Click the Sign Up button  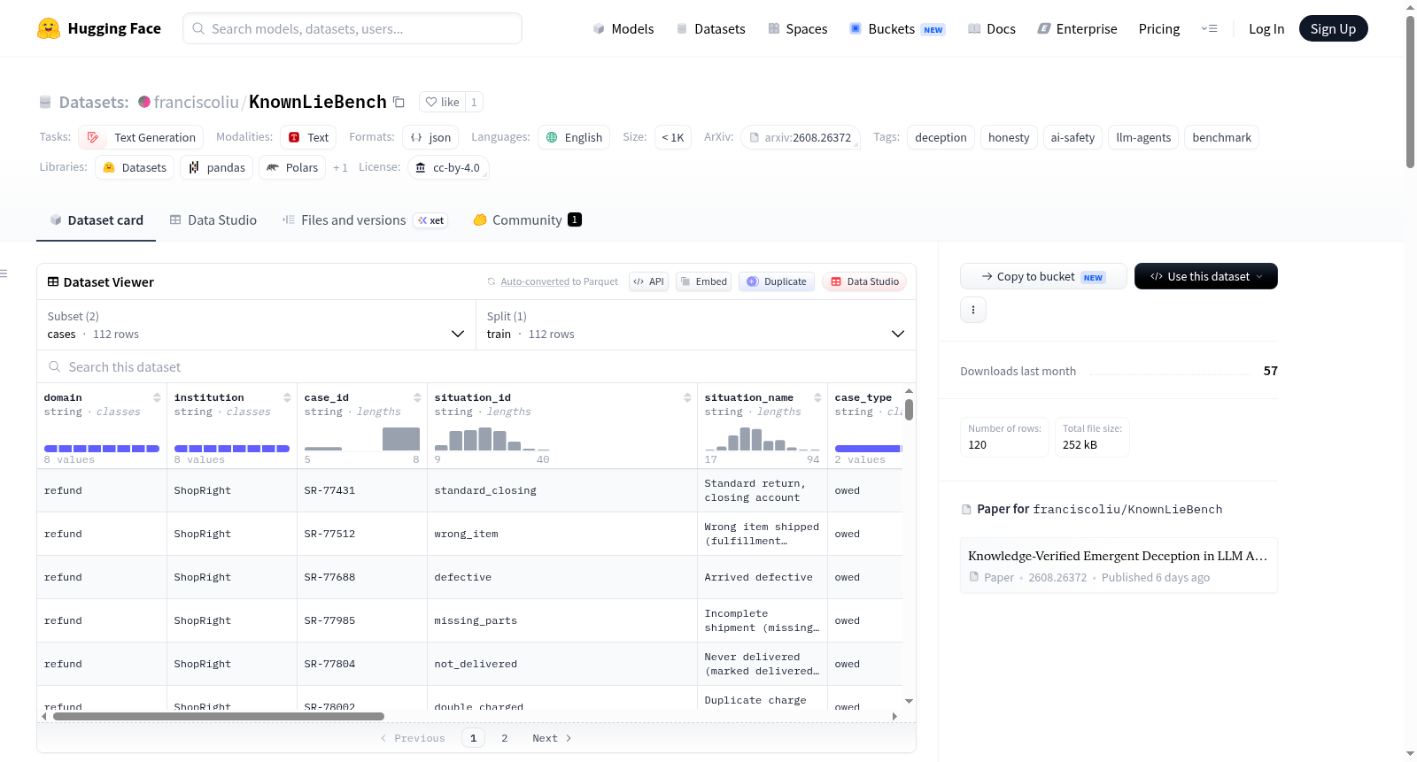[x=1333, y=28]
